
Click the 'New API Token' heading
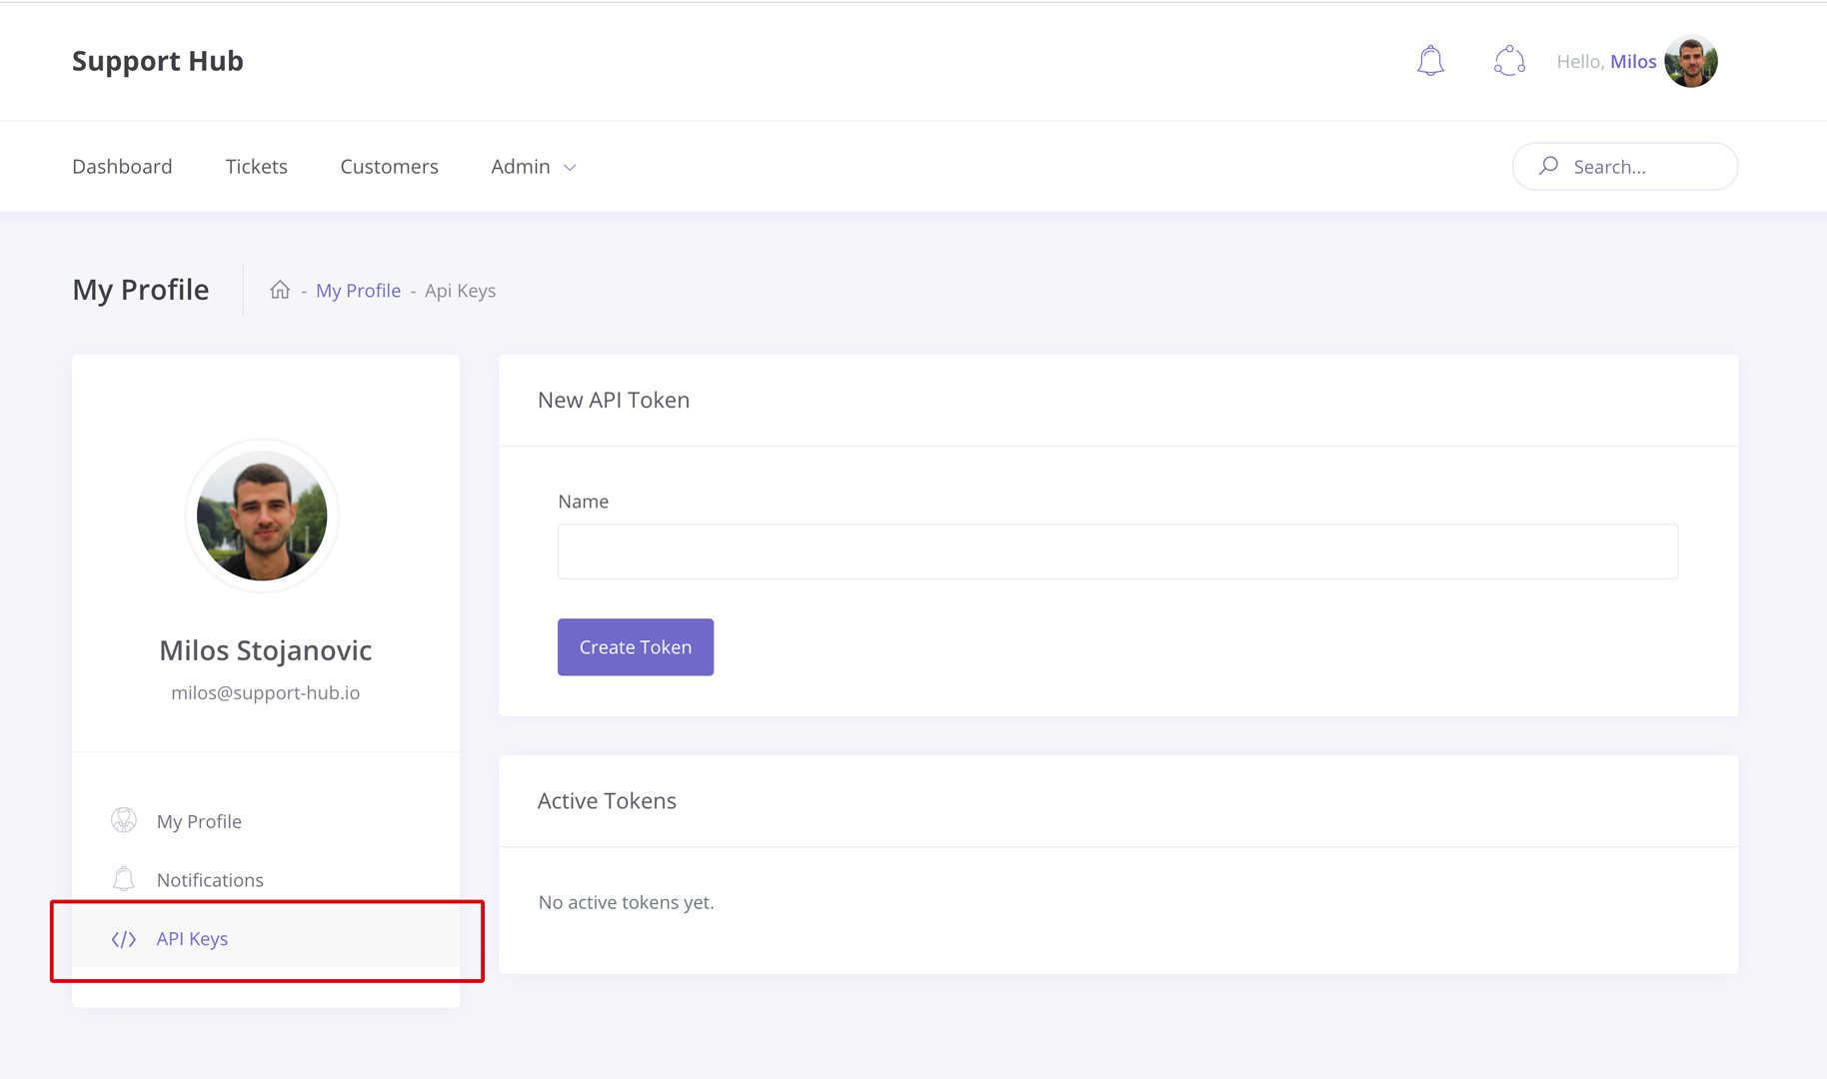pyautogui.click(x=614, y=400)
